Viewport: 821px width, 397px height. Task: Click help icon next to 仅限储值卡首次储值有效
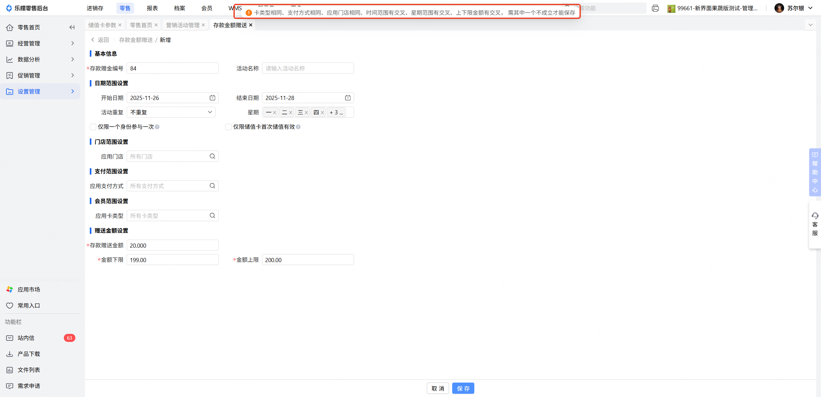click(x=298, y=127)
